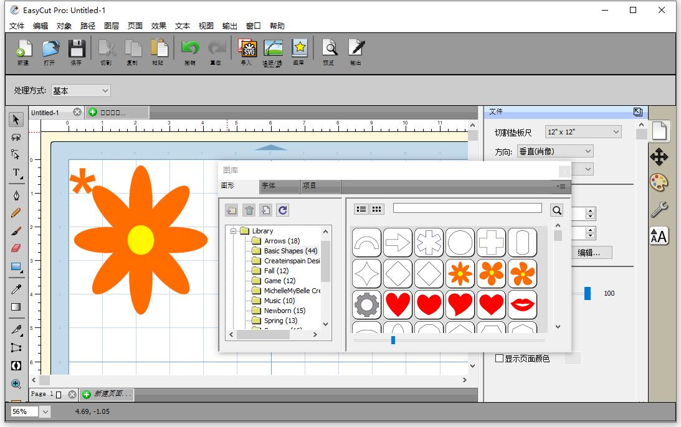The width and height of the screenshot is (681, 427).
Task: Click the library thumbnail size slider
Action: click(449, 340)
